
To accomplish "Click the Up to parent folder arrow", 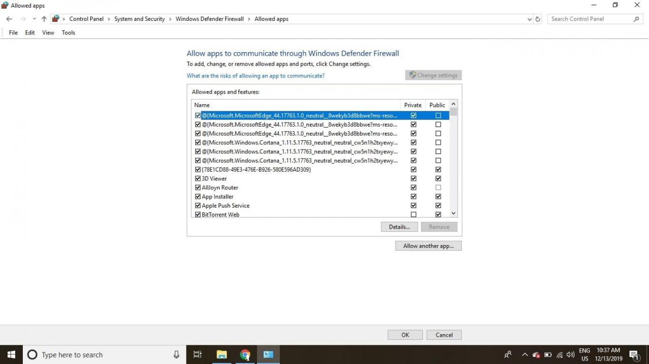I will tap(44, 19).
